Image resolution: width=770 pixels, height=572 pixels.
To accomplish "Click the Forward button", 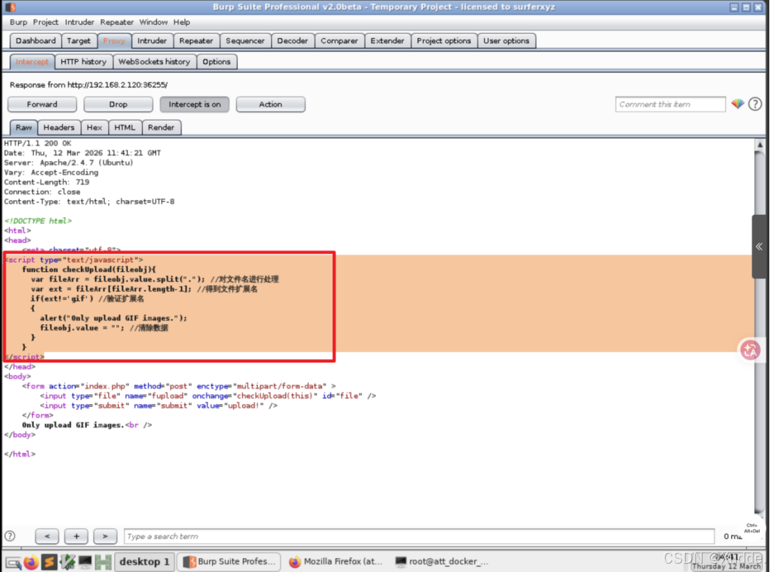I will 42,104.
